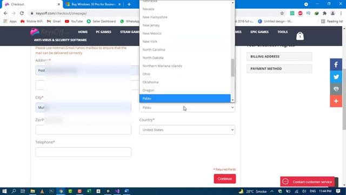This screenshot has width=346, height=195.
Task: Open Chrome three-dot menu
Action: pyautogui.click(x=341, y=13)
